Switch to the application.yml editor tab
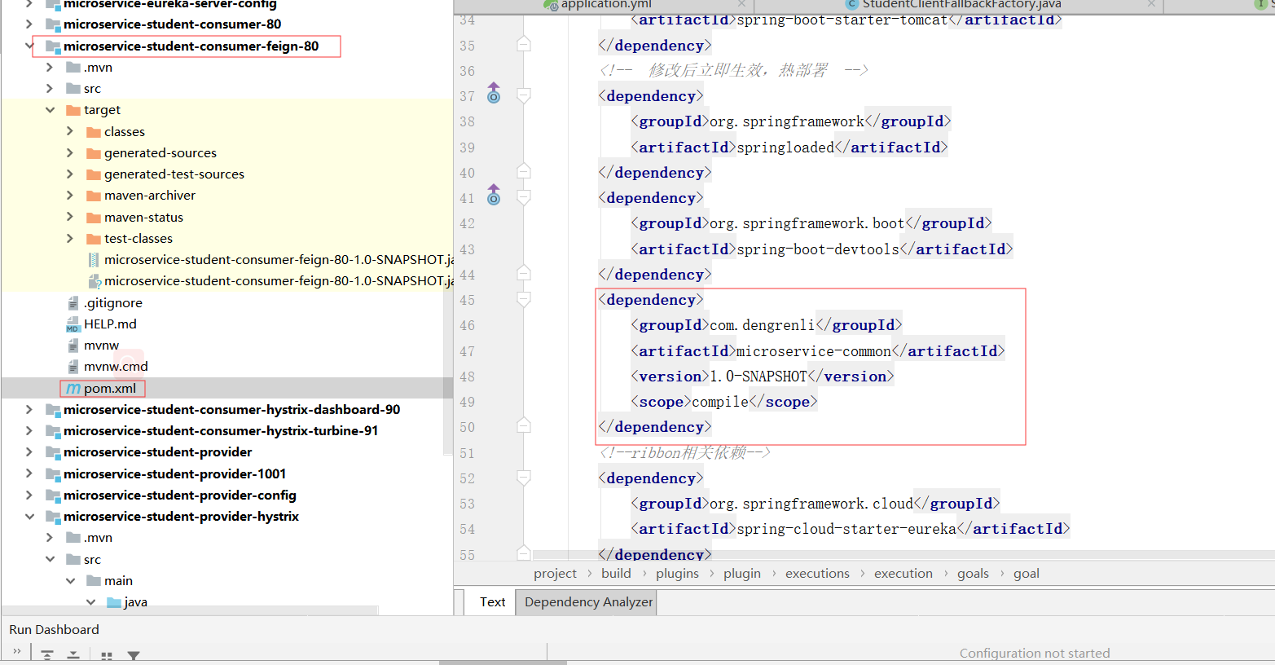 pyautogui.click(x=606, y=4)
